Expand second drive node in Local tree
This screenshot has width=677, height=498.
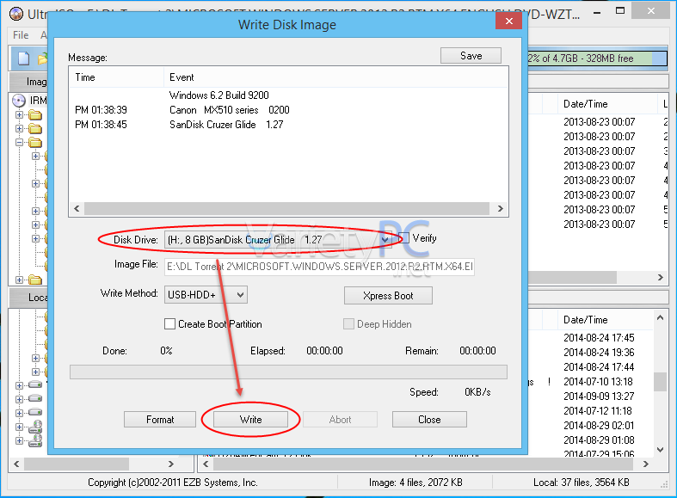point(19,399)
